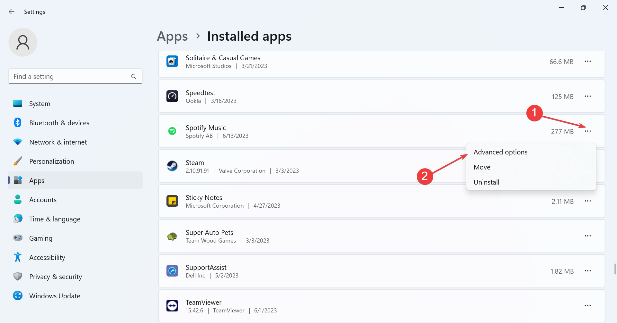The width and height of the screenshot is (617, 323).
Task: Click the Personalization paintbrush icon
Action: point(18,161)
